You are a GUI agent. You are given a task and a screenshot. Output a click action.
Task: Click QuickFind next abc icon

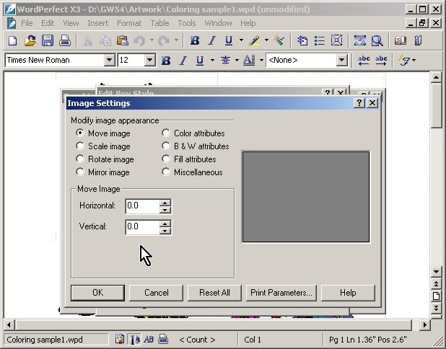[381, 61]
